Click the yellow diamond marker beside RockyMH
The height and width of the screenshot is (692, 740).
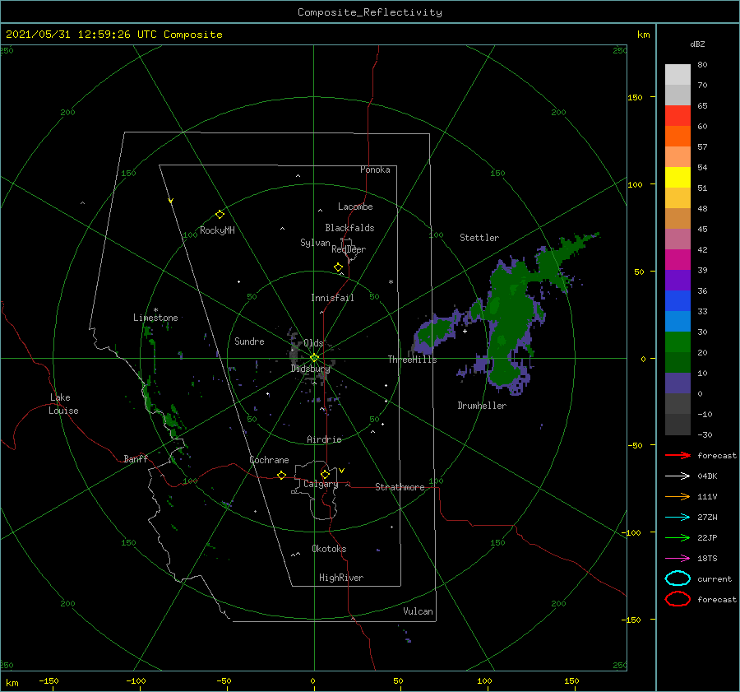point(220,215)
